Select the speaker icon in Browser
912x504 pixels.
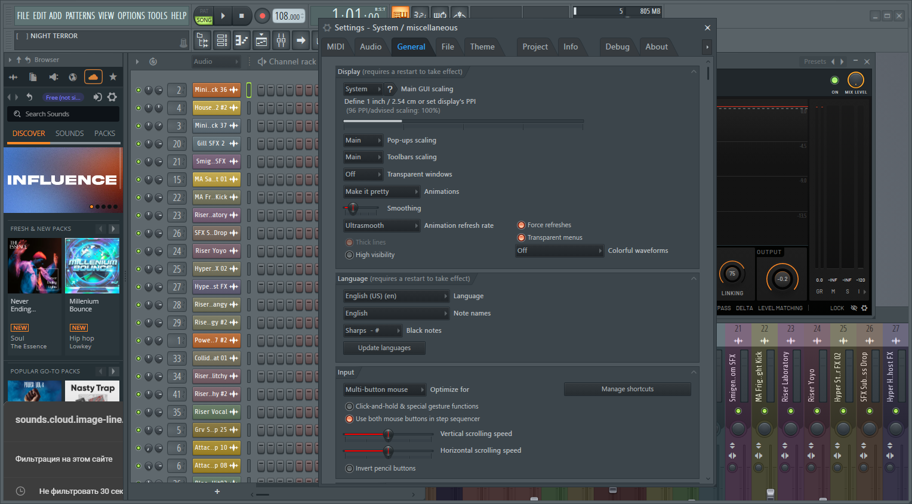[53, 77]
